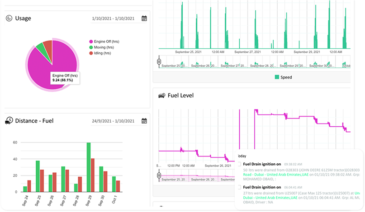Check the 09:38:02 AM Fuel Drain alert checkbox
This screenshot has height=212, width=365.
coord(239,164)
